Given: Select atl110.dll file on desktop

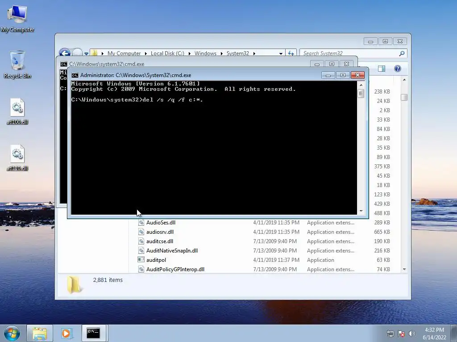Looking at the screenshot, I should [17, 158].
